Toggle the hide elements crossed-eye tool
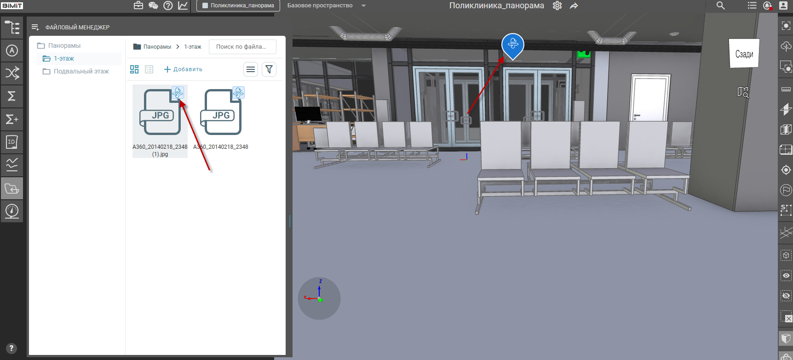Viewport: 793px width, 360px height. pos(786,296)
